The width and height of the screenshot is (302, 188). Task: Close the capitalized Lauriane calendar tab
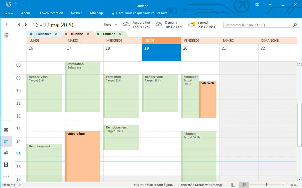click(x=120, y=34)
